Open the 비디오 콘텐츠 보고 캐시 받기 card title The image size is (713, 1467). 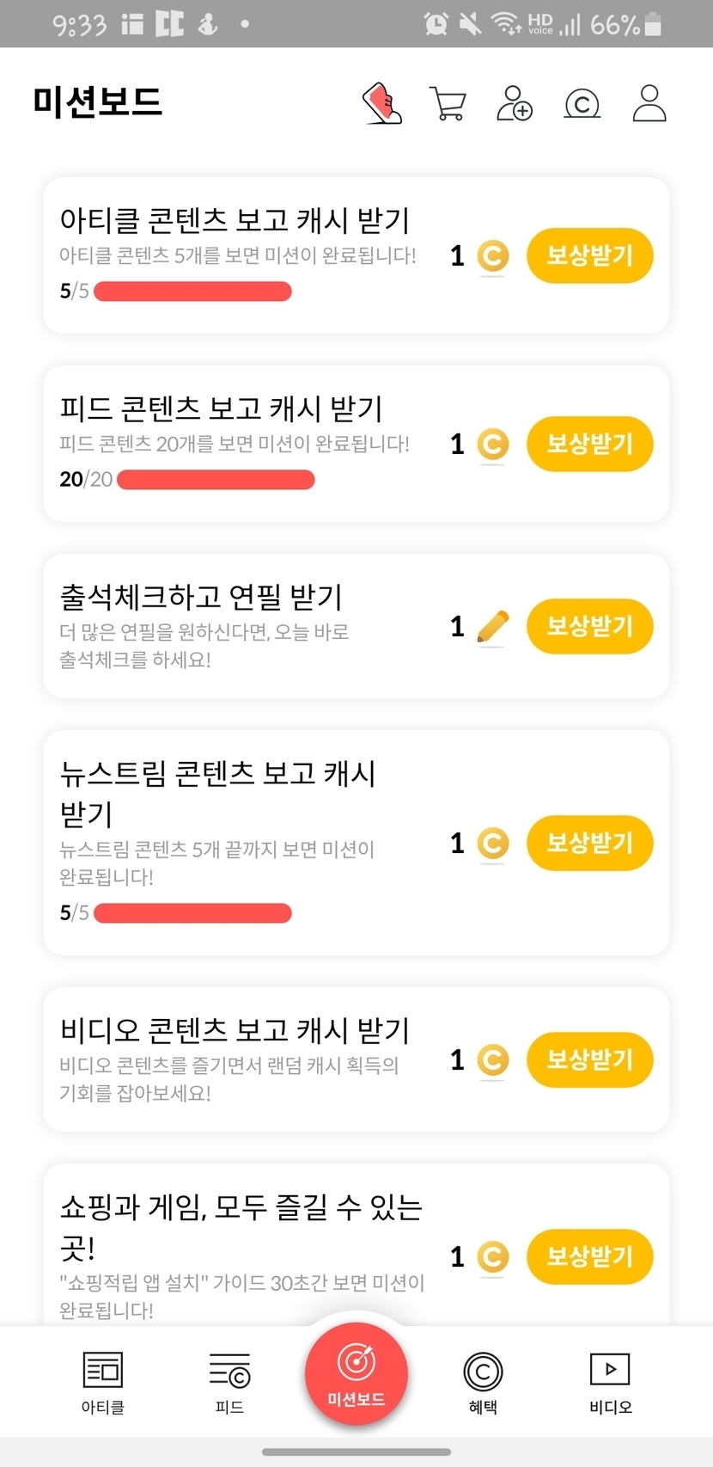[x=235, y=1030]
